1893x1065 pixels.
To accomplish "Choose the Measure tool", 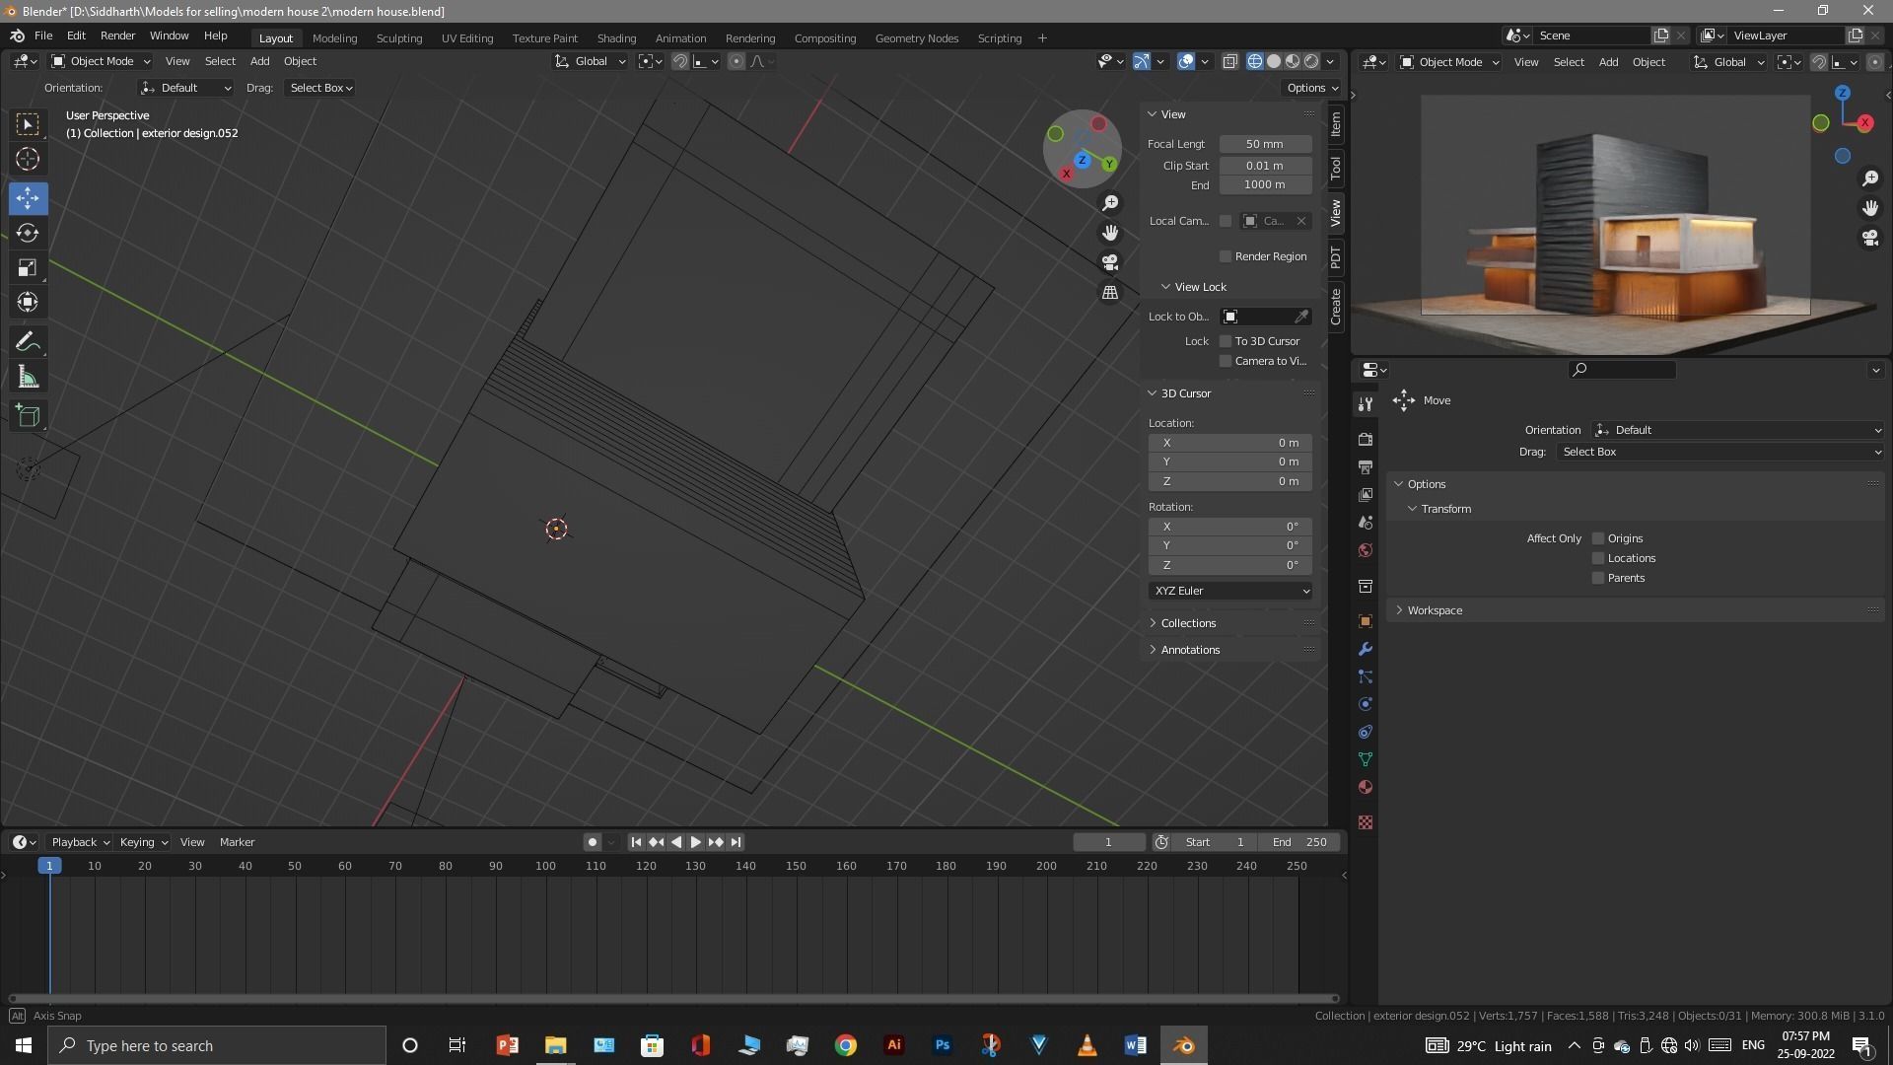I will 28,378.
